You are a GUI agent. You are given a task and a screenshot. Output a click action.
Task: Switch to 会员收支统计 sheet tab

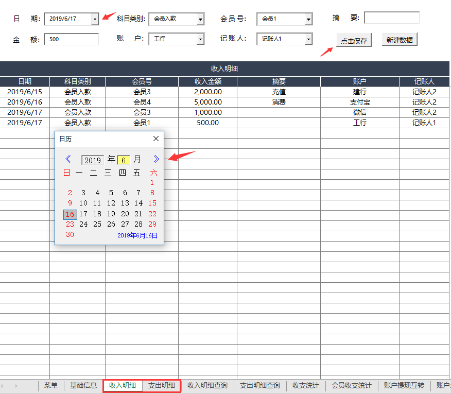(352, 385)
